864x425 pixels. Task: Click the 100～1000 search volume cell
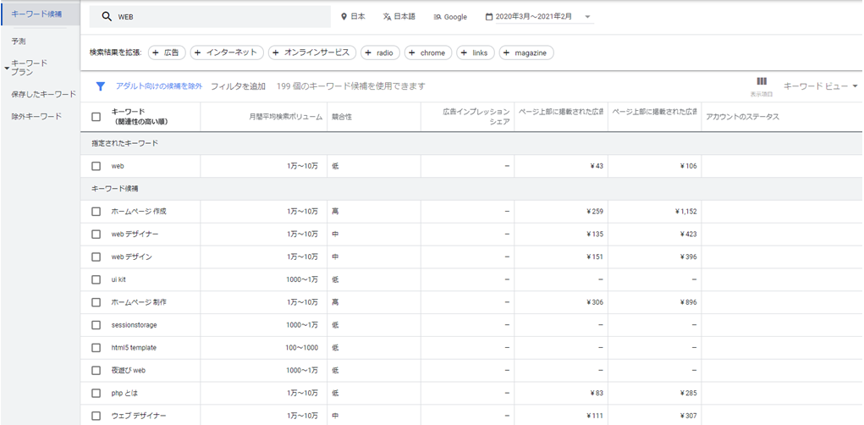pos(302,348)
